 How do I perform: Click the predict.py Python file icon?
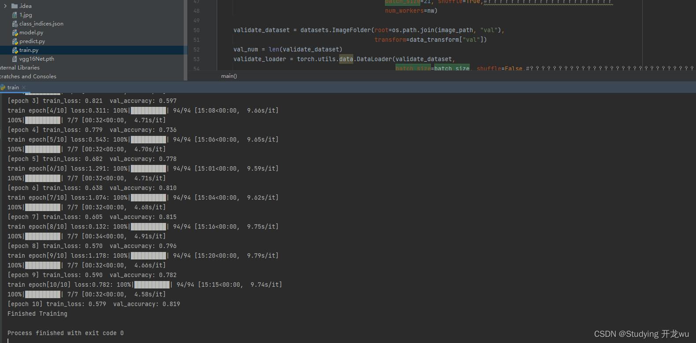coord(15,41)
